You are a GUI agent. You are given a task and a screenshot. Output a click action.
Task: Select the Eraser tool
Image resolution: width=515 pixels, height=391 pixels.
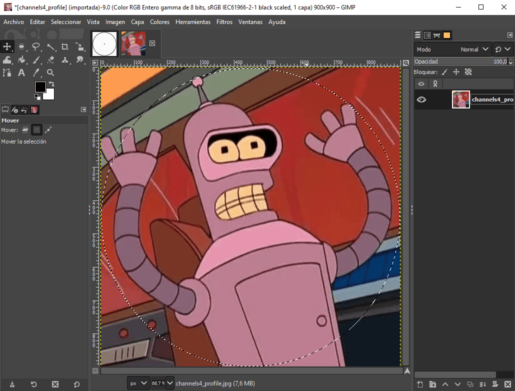point(50,60)
